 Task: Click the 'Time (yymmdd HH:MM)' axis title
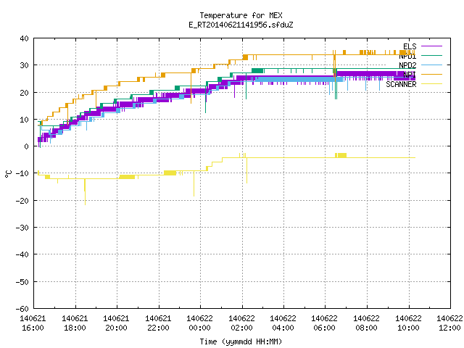coord(241,341)
